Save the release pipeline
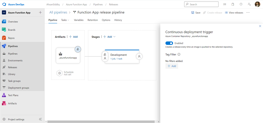The height and width of the screenshot is (123, 263). [x=196, y=13]
